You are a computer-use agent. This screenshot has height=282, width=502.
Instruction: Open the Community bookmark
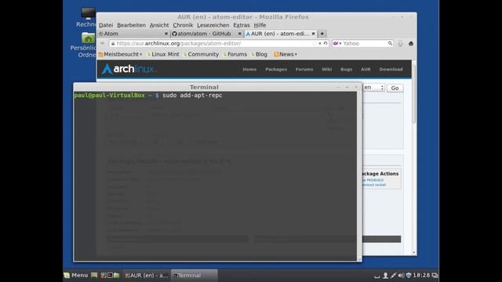pos(202,54)
